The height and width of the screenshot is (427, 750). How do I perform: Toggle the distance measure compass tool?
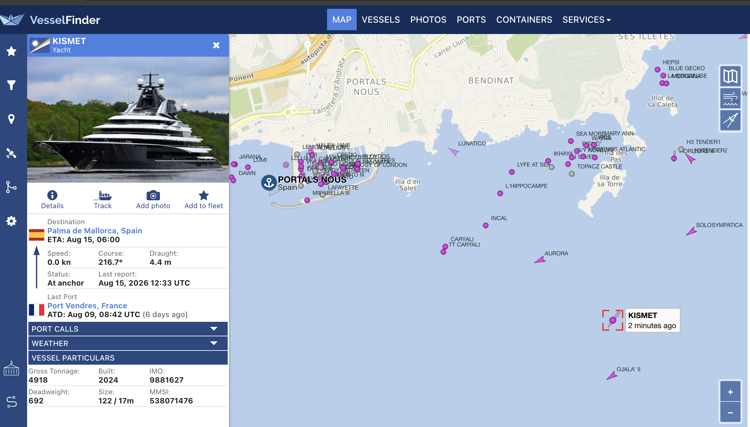[x=730, y=120]
